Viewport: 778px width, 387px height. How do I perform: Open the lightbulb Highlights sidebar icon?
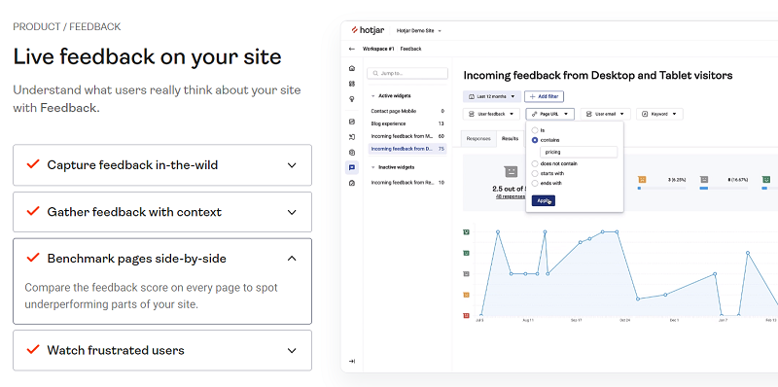(352, 99)
